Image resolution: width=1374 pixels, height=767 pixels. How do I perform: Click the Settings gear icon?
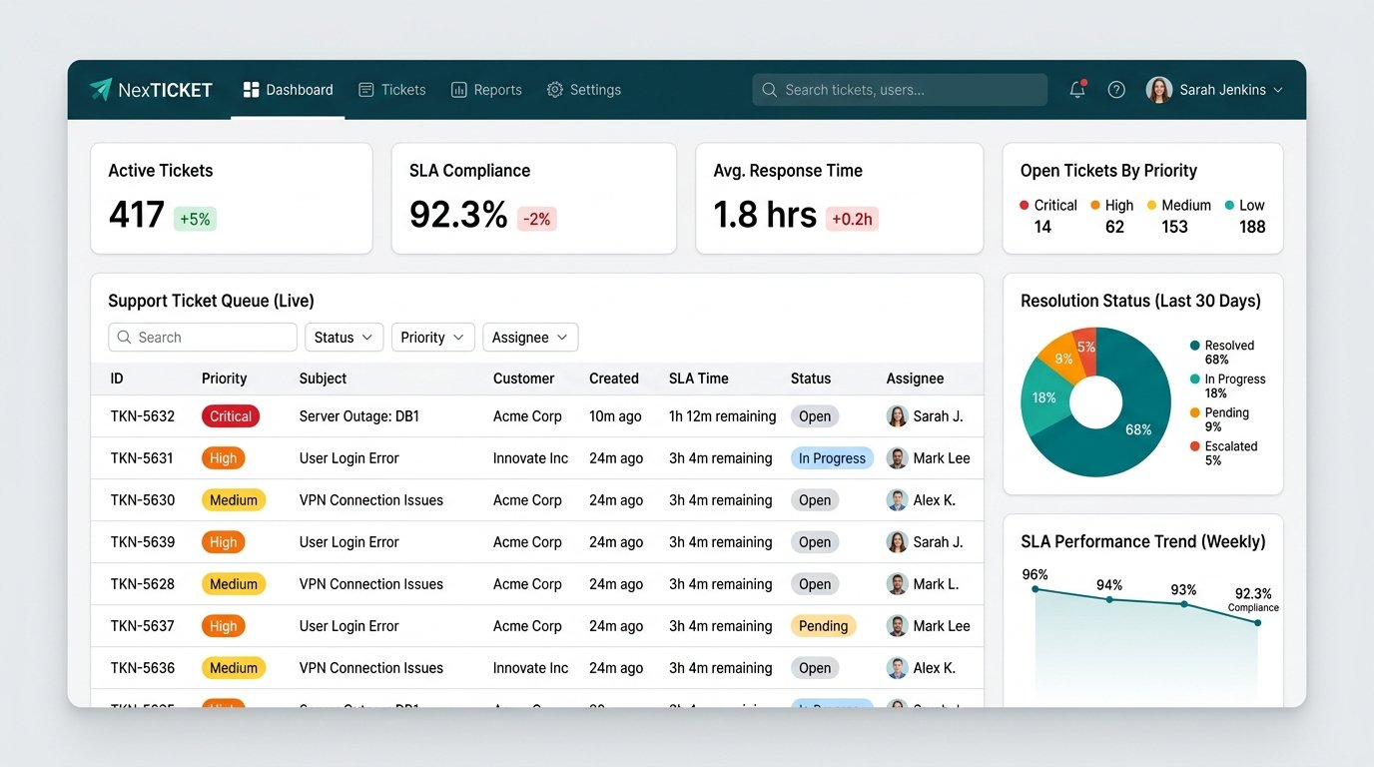pos(555,90)
